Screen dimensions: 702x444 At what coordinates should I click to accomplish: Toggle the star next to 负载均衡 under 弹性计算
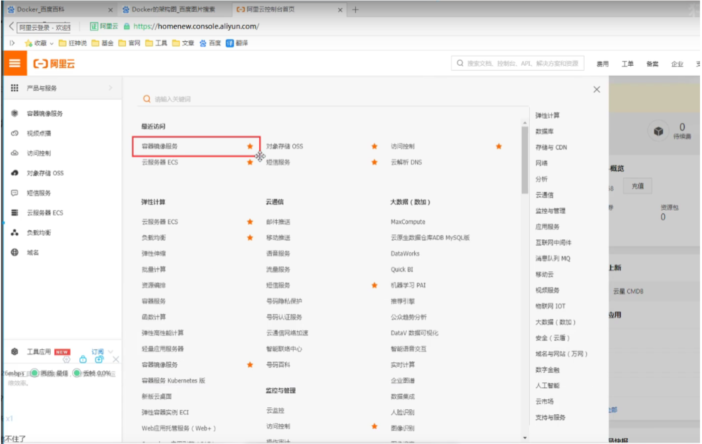(x=250, y=237)
